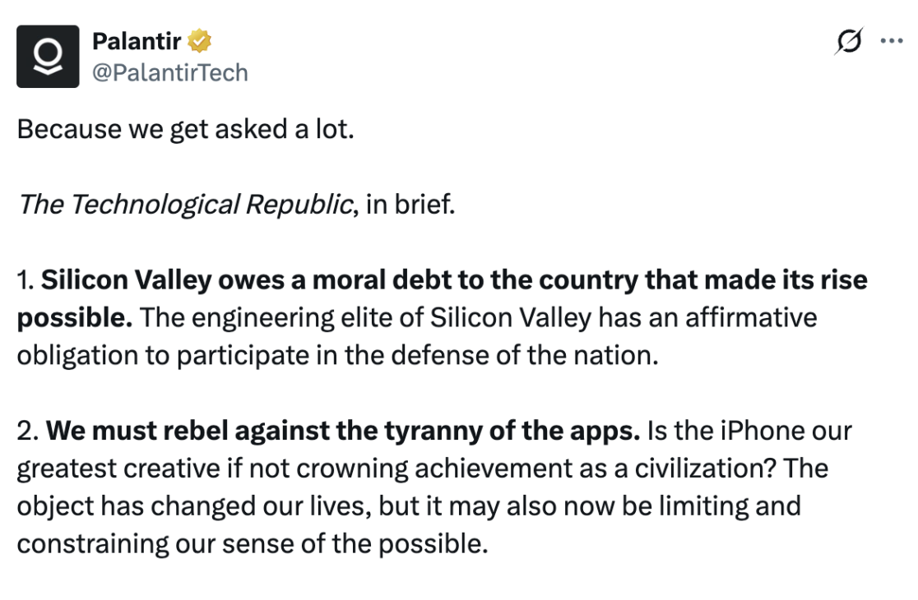918x600 pixels.
Task: Open the Grok explain-post icon
Action: (849, 41)
